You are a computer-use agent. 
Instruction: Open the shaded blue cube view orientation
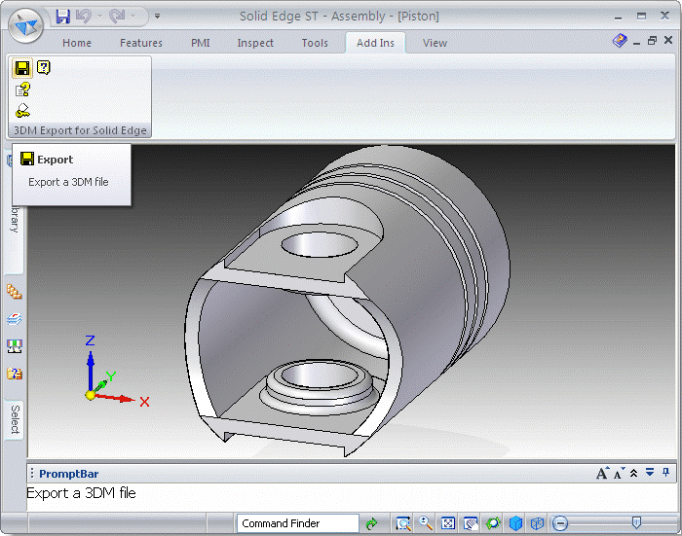click(515, 523)
